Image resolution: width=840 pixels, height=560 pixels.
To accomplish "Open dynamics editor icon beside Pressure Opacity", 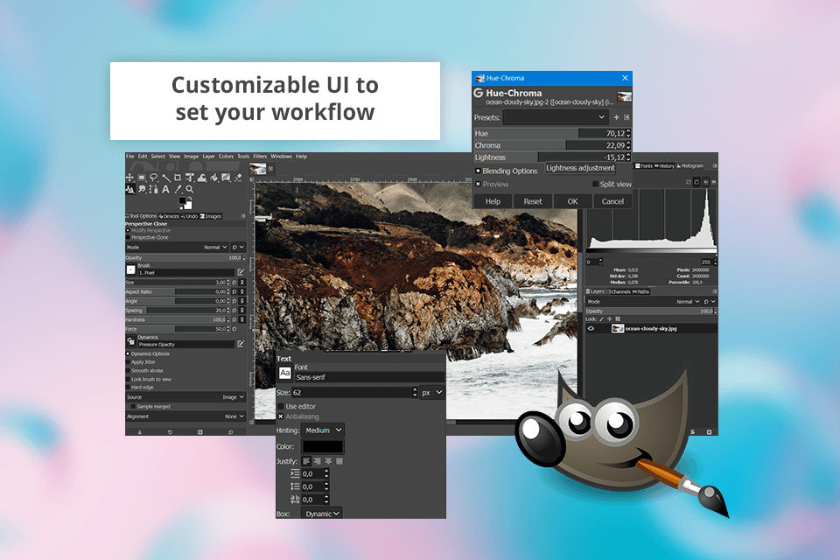I will tap(241, 344).
